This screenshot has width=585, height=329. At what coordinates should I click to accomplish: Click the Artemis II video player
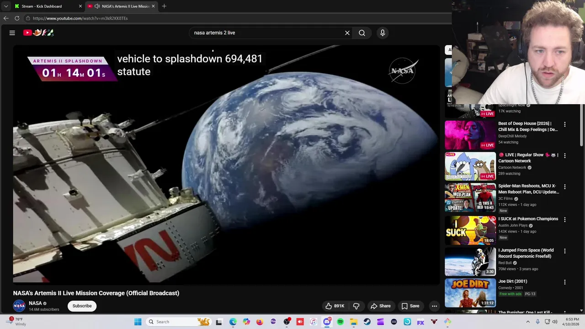point(226,164)
